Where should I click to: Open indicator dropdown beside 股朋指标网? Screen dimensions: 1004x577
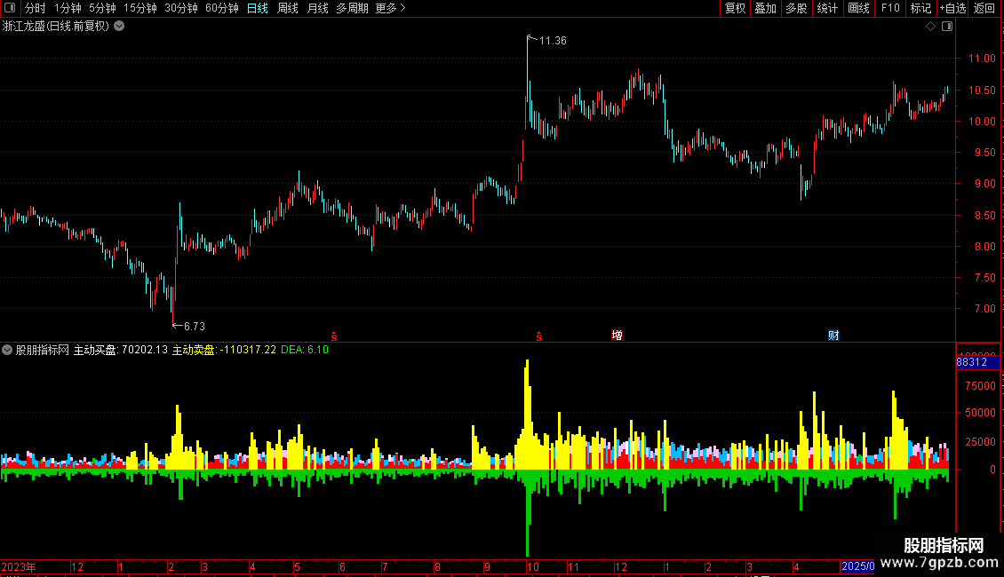(7, 350)
